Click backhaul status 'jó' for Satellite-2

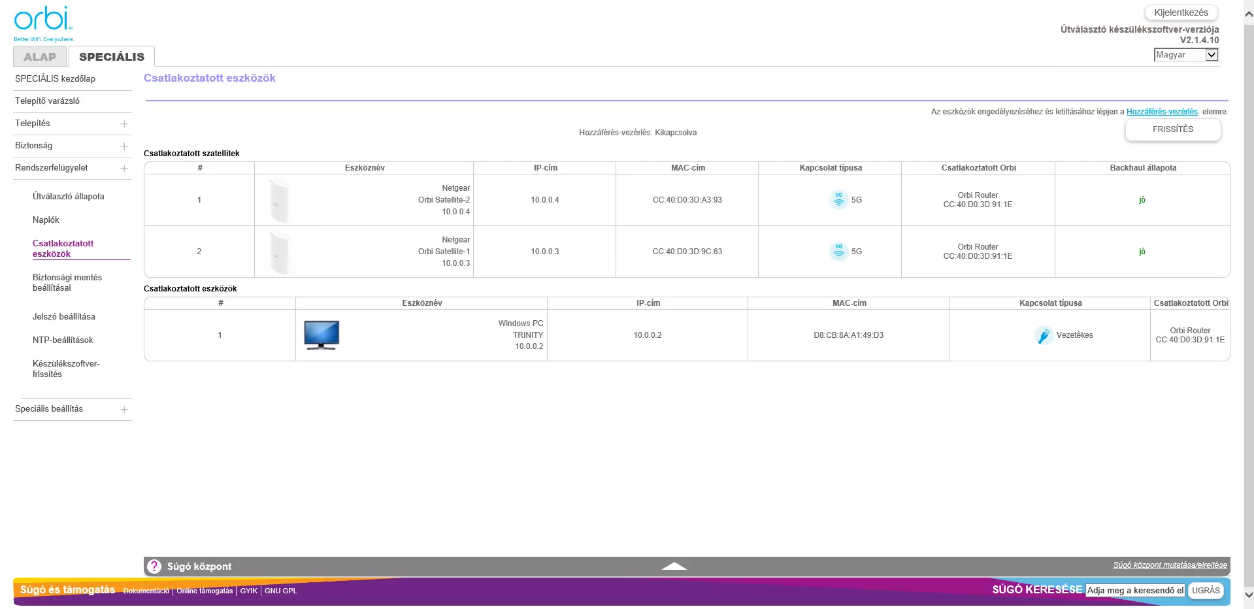click(x=1142, y=200)
